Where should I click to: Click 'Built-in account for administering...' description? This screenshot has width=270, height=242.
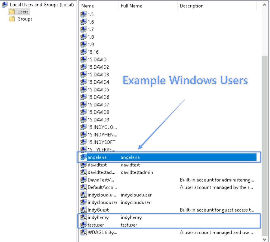[217, 180]
